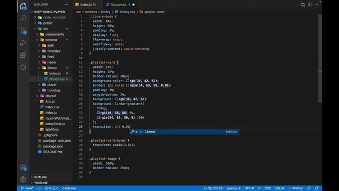Click the tabnine status bar item
339x191 pixels.
tap(69, 188)
